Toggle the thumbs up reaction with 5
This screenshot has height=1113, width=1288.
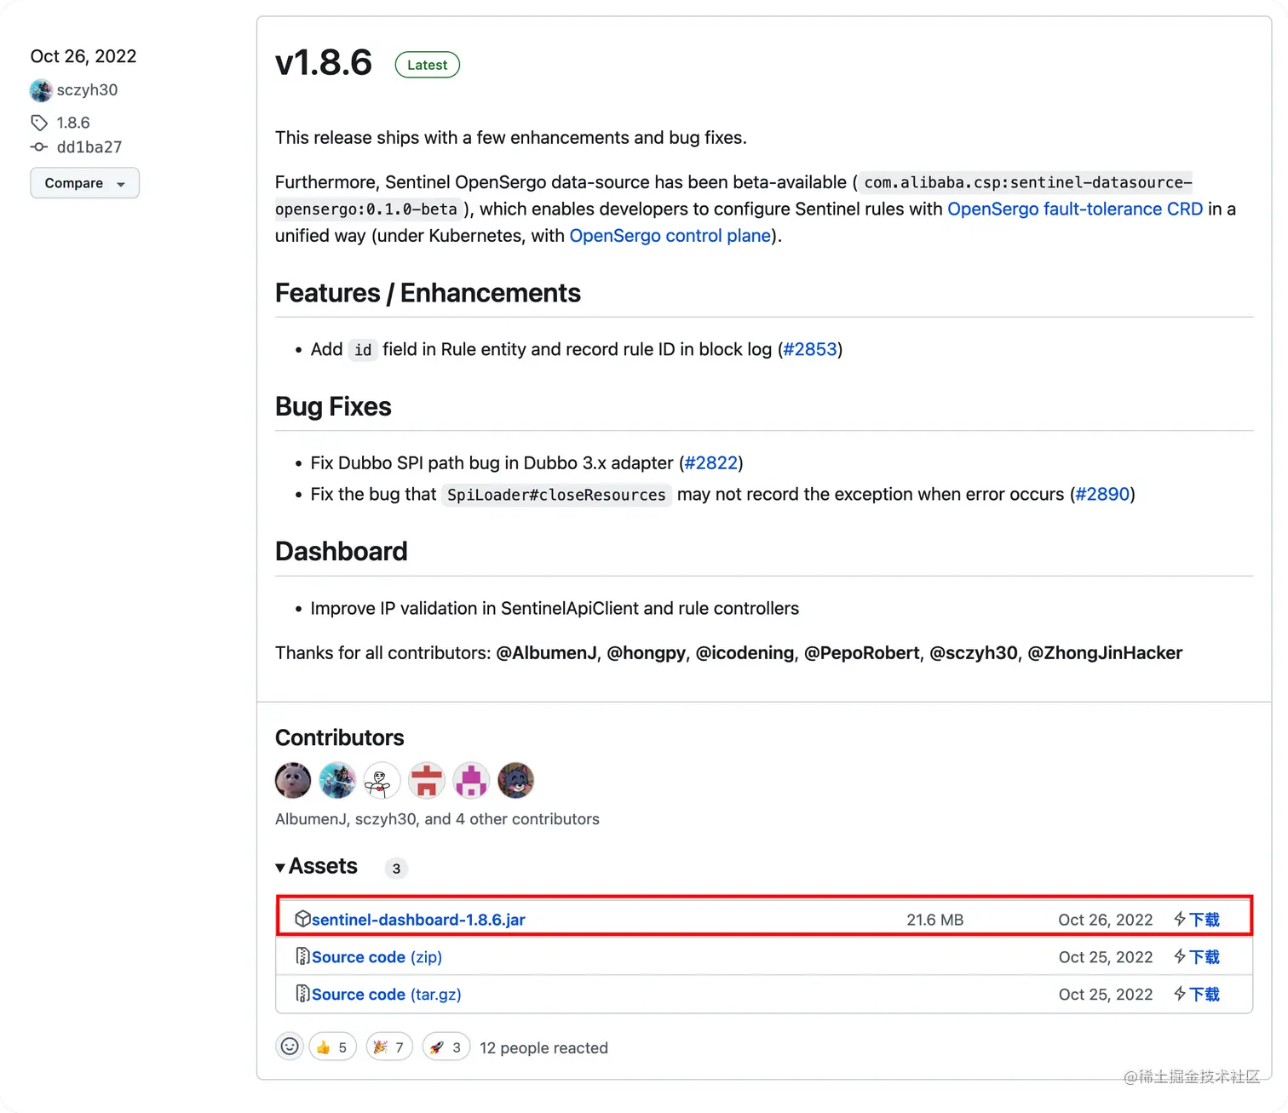[332, 1047]
